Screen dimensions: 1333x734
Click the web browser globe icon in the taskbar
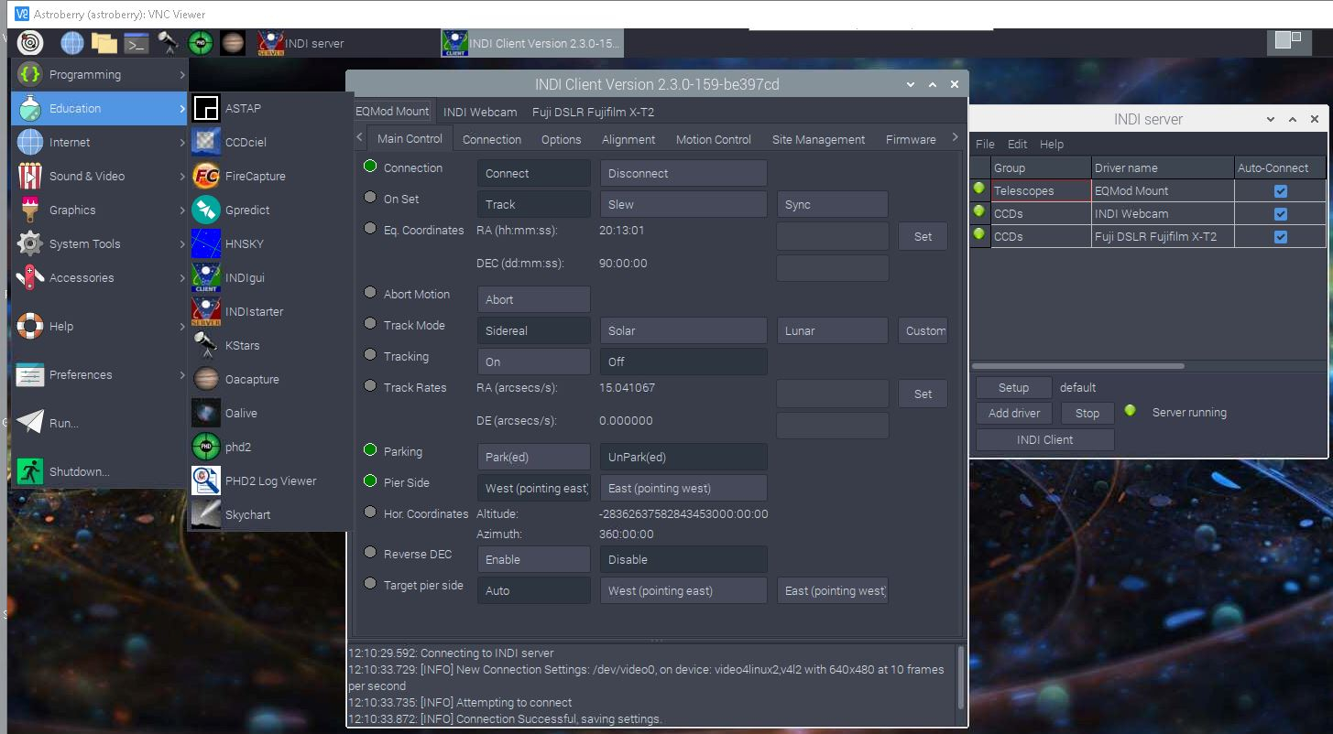[x=72, y=42]
